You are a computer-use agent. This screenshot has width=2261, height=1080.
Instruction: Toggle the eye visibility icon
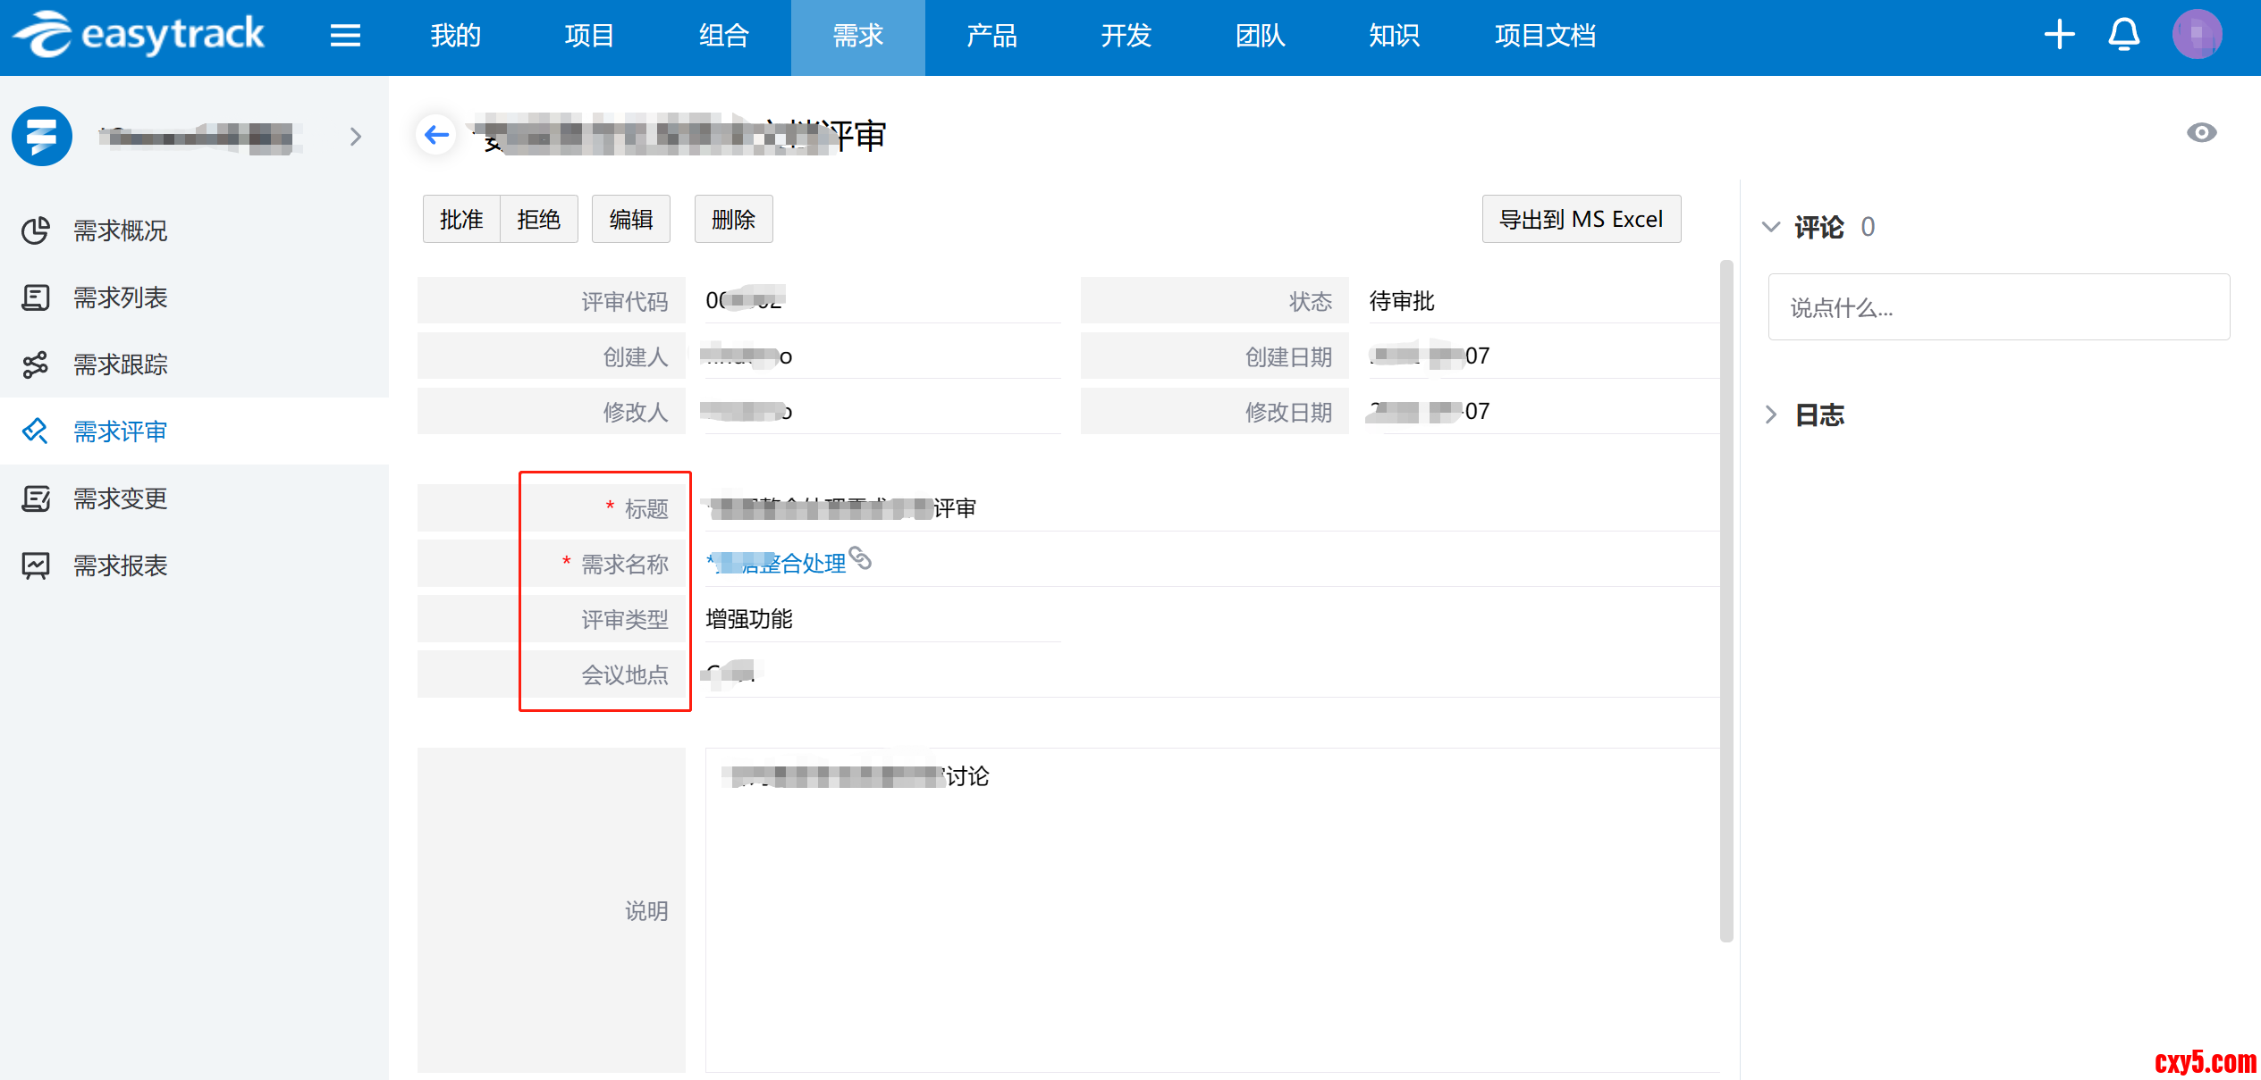(2201, 133)
